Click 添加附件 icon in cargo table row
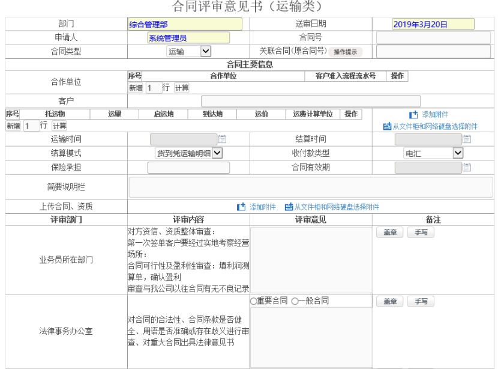Image resolution: width=498 pixels, height=369 pixels. tap(413, 115)
